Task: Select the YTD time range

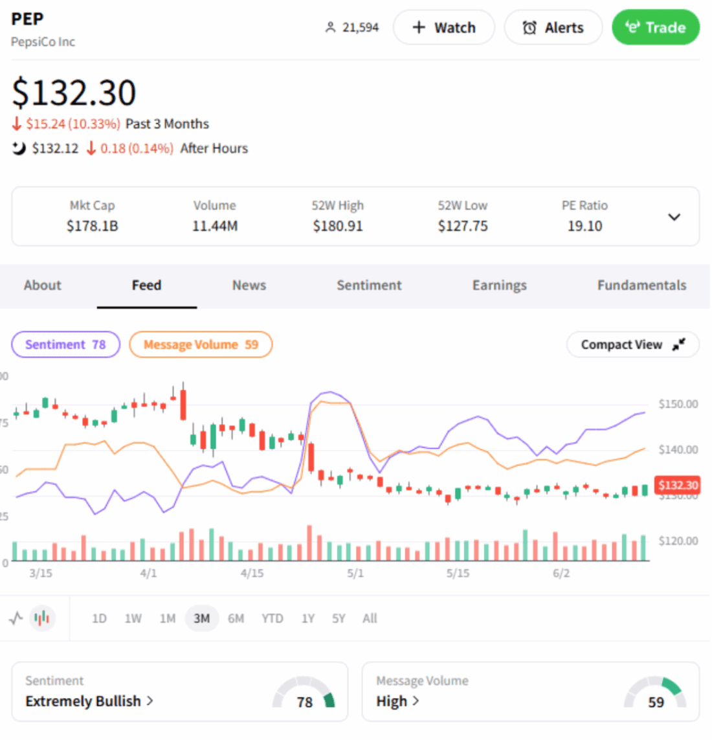Action: [x=273, y=618]
